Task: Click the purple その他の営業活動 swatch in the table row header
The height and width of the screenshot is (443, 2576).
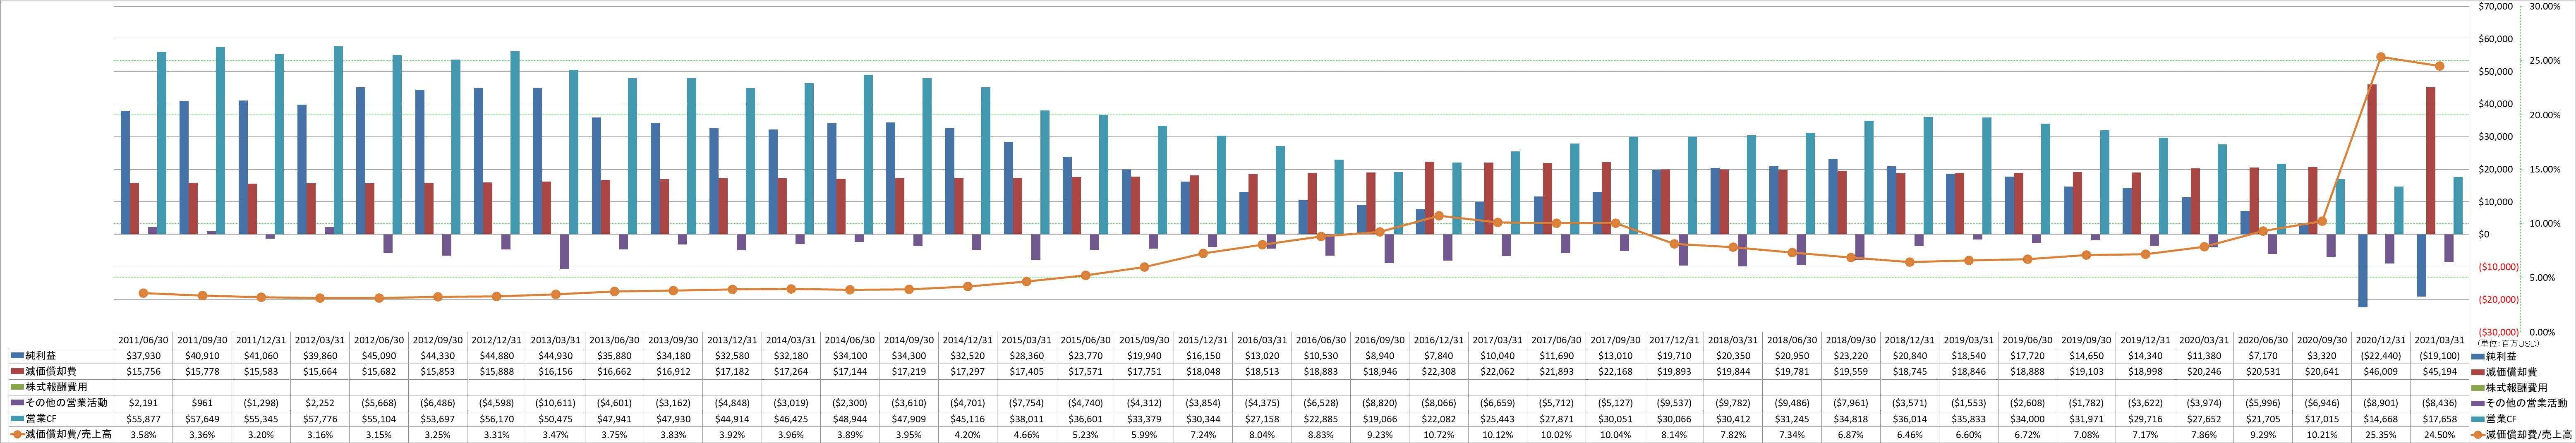Action: click(x=17, y=403)
